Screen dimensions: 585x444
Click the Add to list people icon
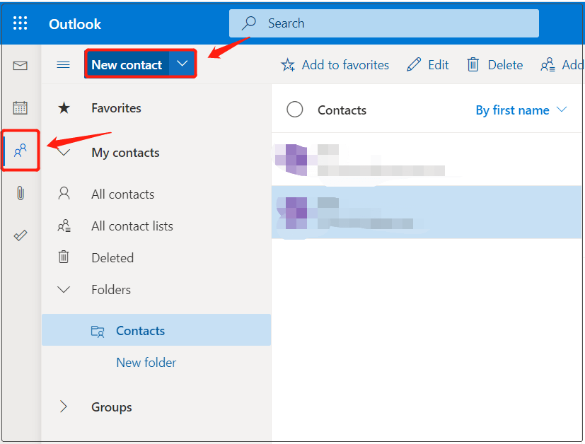pyautogui.click(x=548, y=65)
